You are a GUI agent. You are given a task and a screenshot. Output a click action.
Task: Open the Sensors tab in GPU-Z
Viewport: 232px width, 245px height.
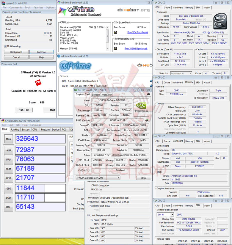(x=96, y=95)
